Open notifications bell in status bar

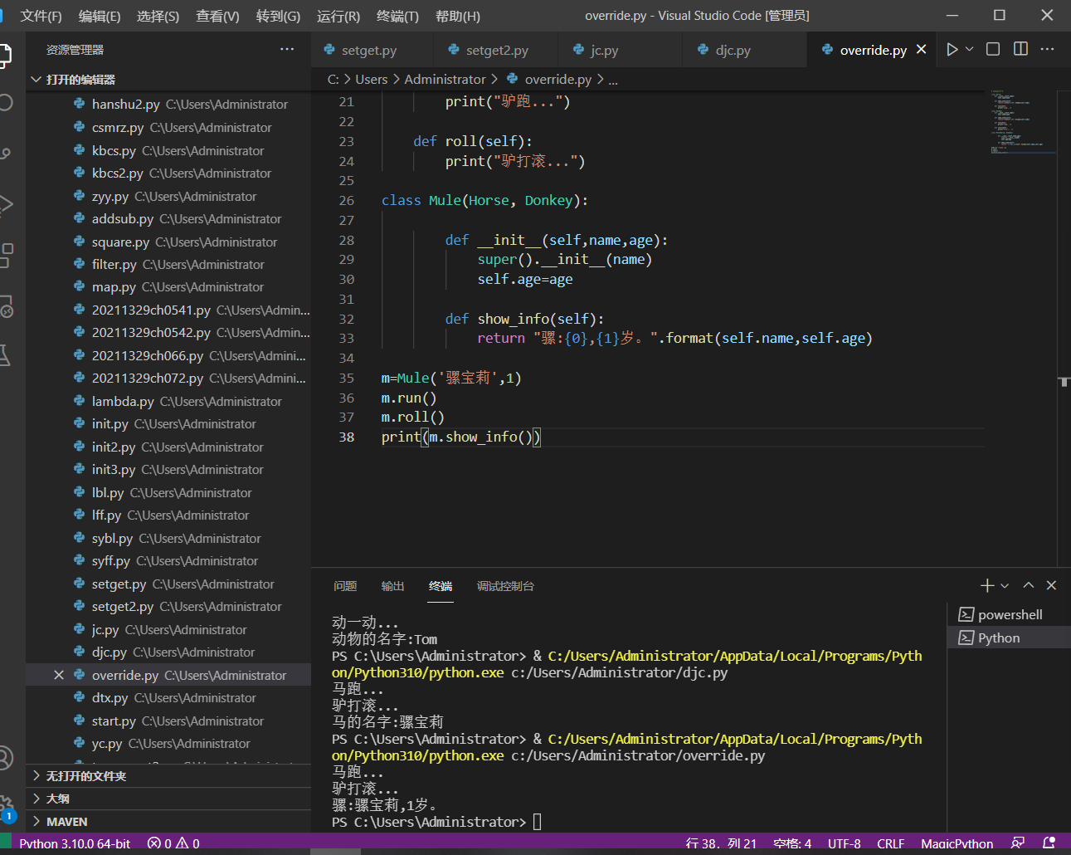[x=1049, y=843]
